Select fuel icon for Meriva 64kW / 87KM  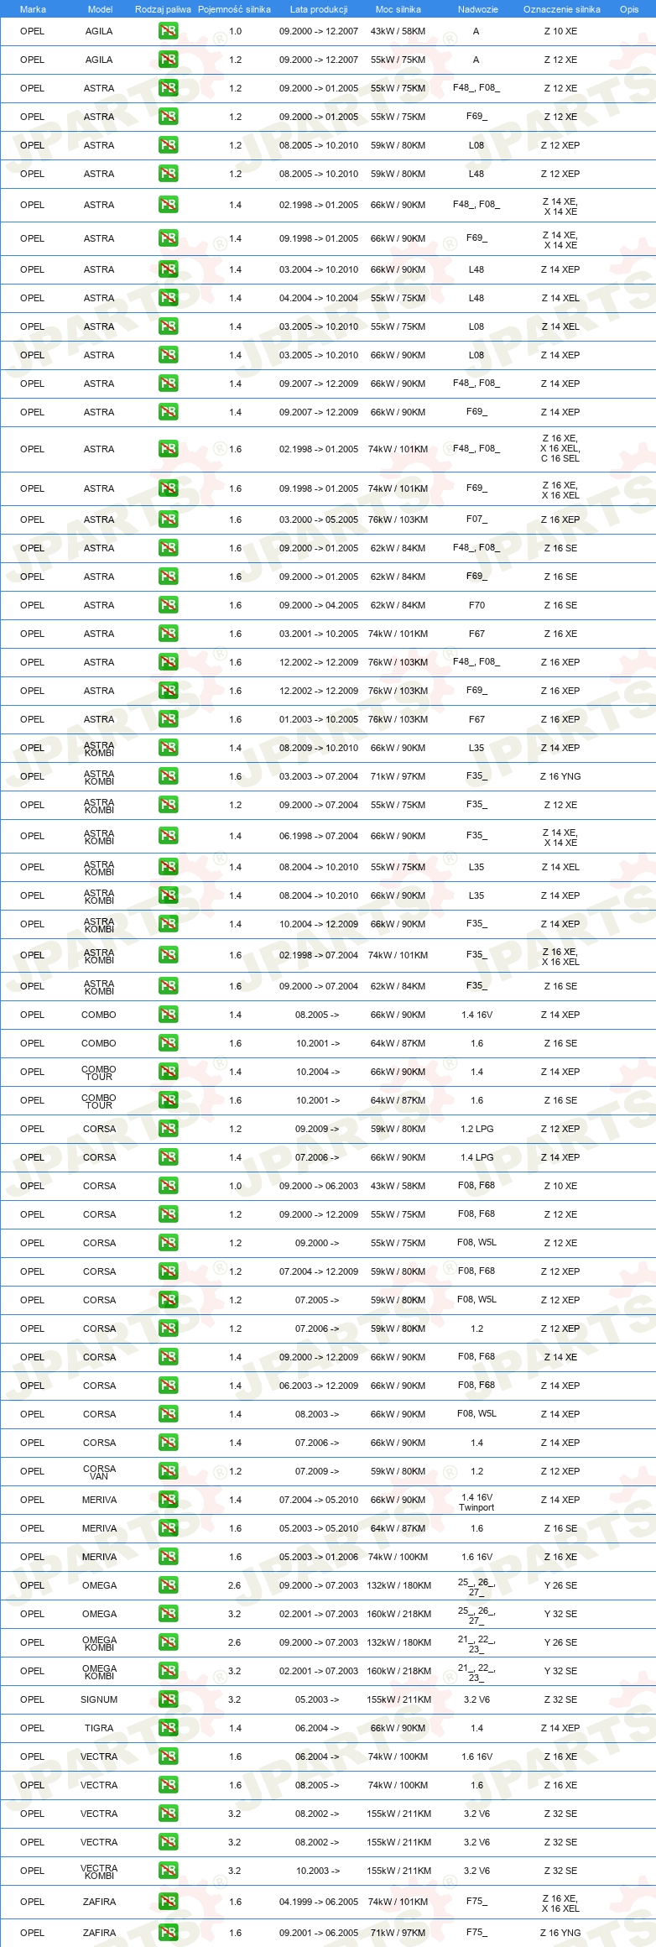[x=168, y=1528]
